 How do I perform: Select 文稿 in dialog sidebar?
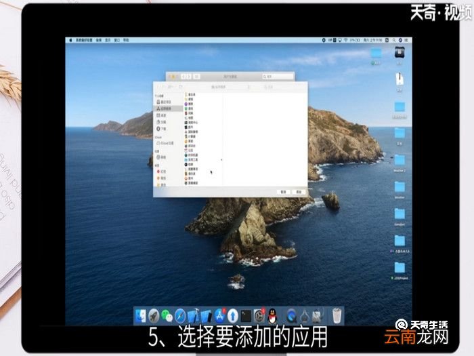pyautogui.click(x=161, y=122)
